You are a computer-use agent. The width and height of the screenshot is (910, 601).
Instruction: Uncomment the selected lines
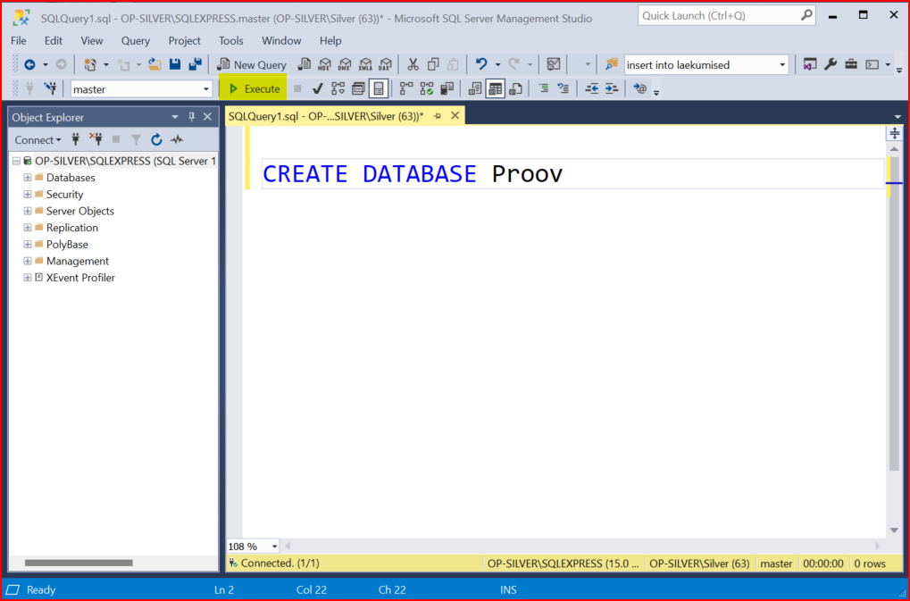tap(563, 88)
